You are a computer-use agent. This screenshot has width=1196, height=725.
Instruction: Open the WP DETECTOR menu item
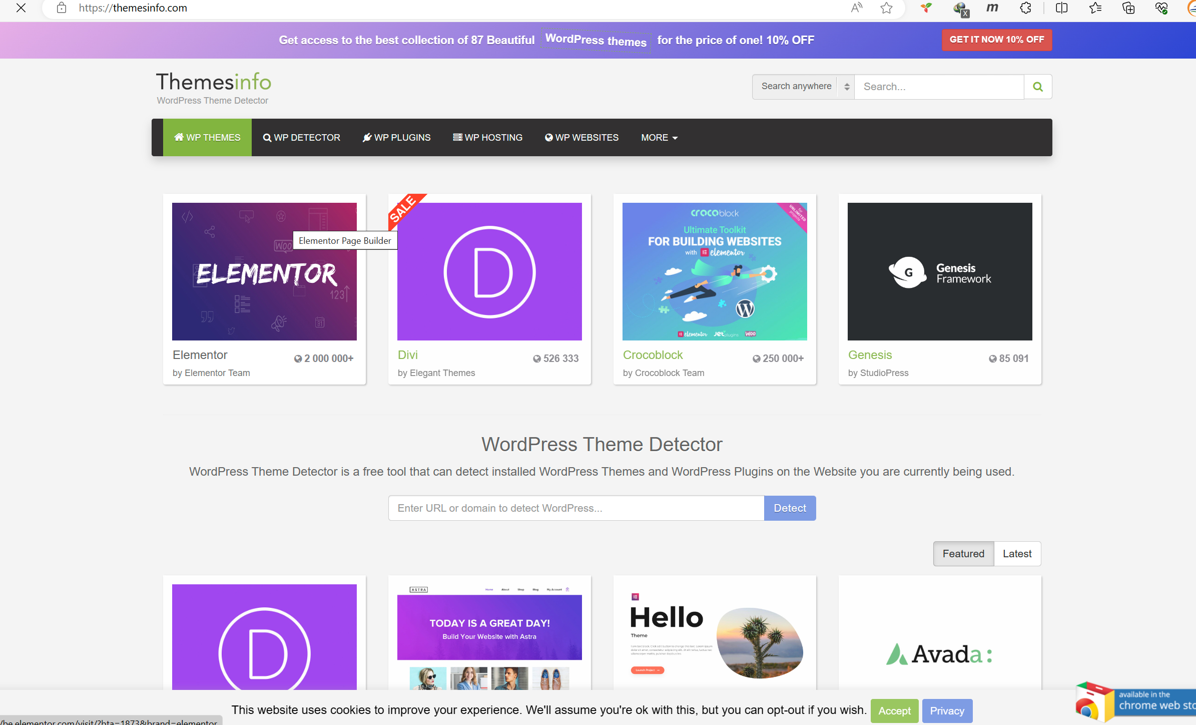[x=301, y=138]
